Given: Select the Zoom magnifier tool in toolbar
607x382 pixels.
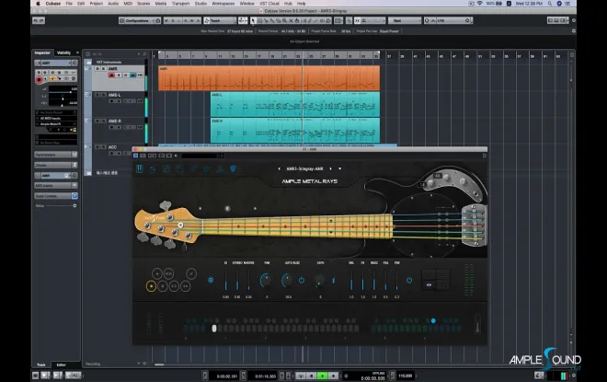Looking at the screenshot, I should coord(284,20).
